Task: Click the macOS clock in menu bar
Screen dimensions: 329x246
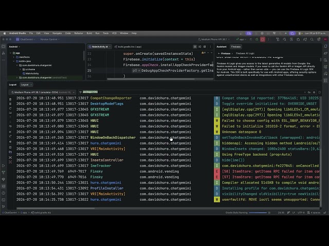Action: coord(315,33)
